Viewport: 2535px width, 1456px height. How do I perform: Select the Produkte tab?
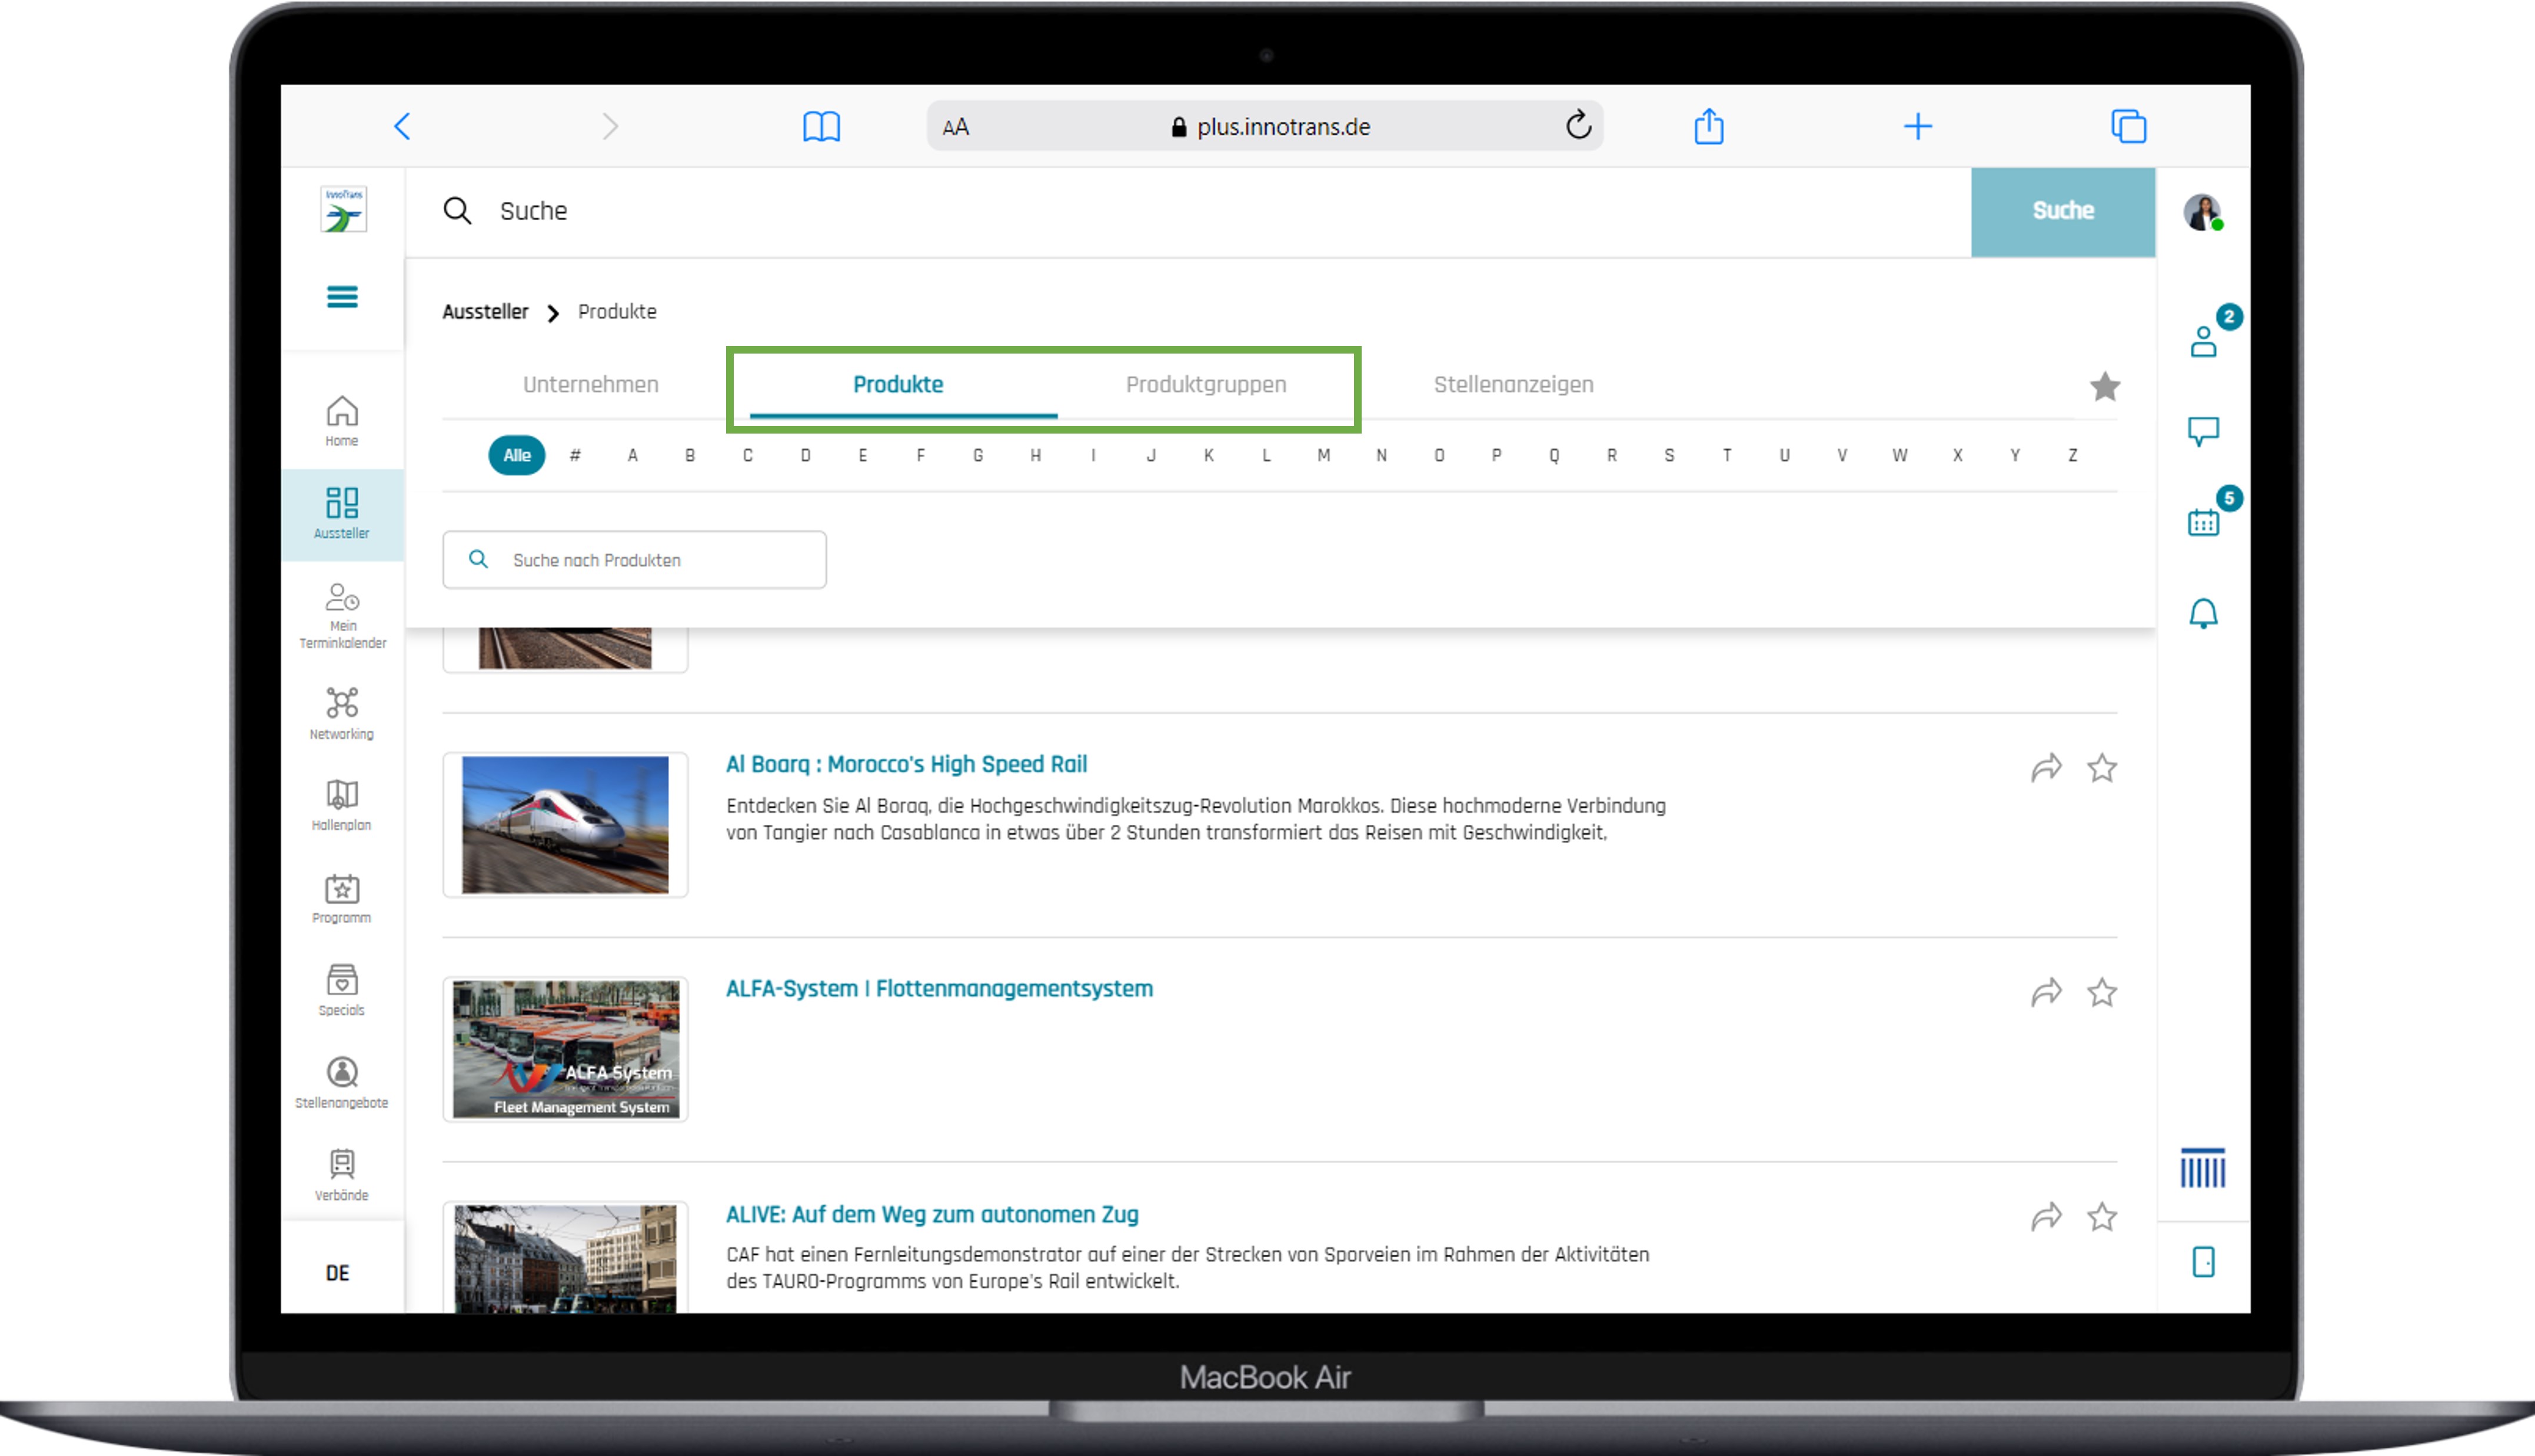(x=898, y=384)
